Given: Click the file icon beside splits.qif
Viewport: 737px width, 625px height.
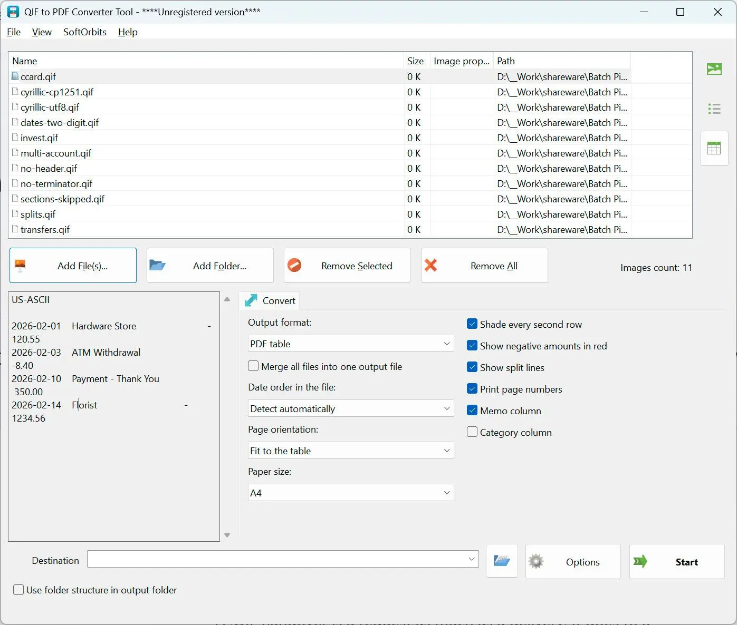Looking at the screenshot, I should coord(15,214).
